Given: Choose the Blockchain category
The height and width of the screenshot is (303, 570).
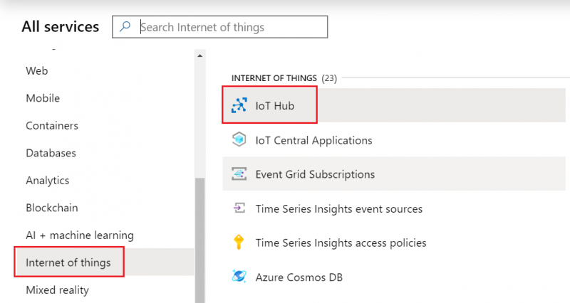Looking at the screenshot, I should [52, 208].
